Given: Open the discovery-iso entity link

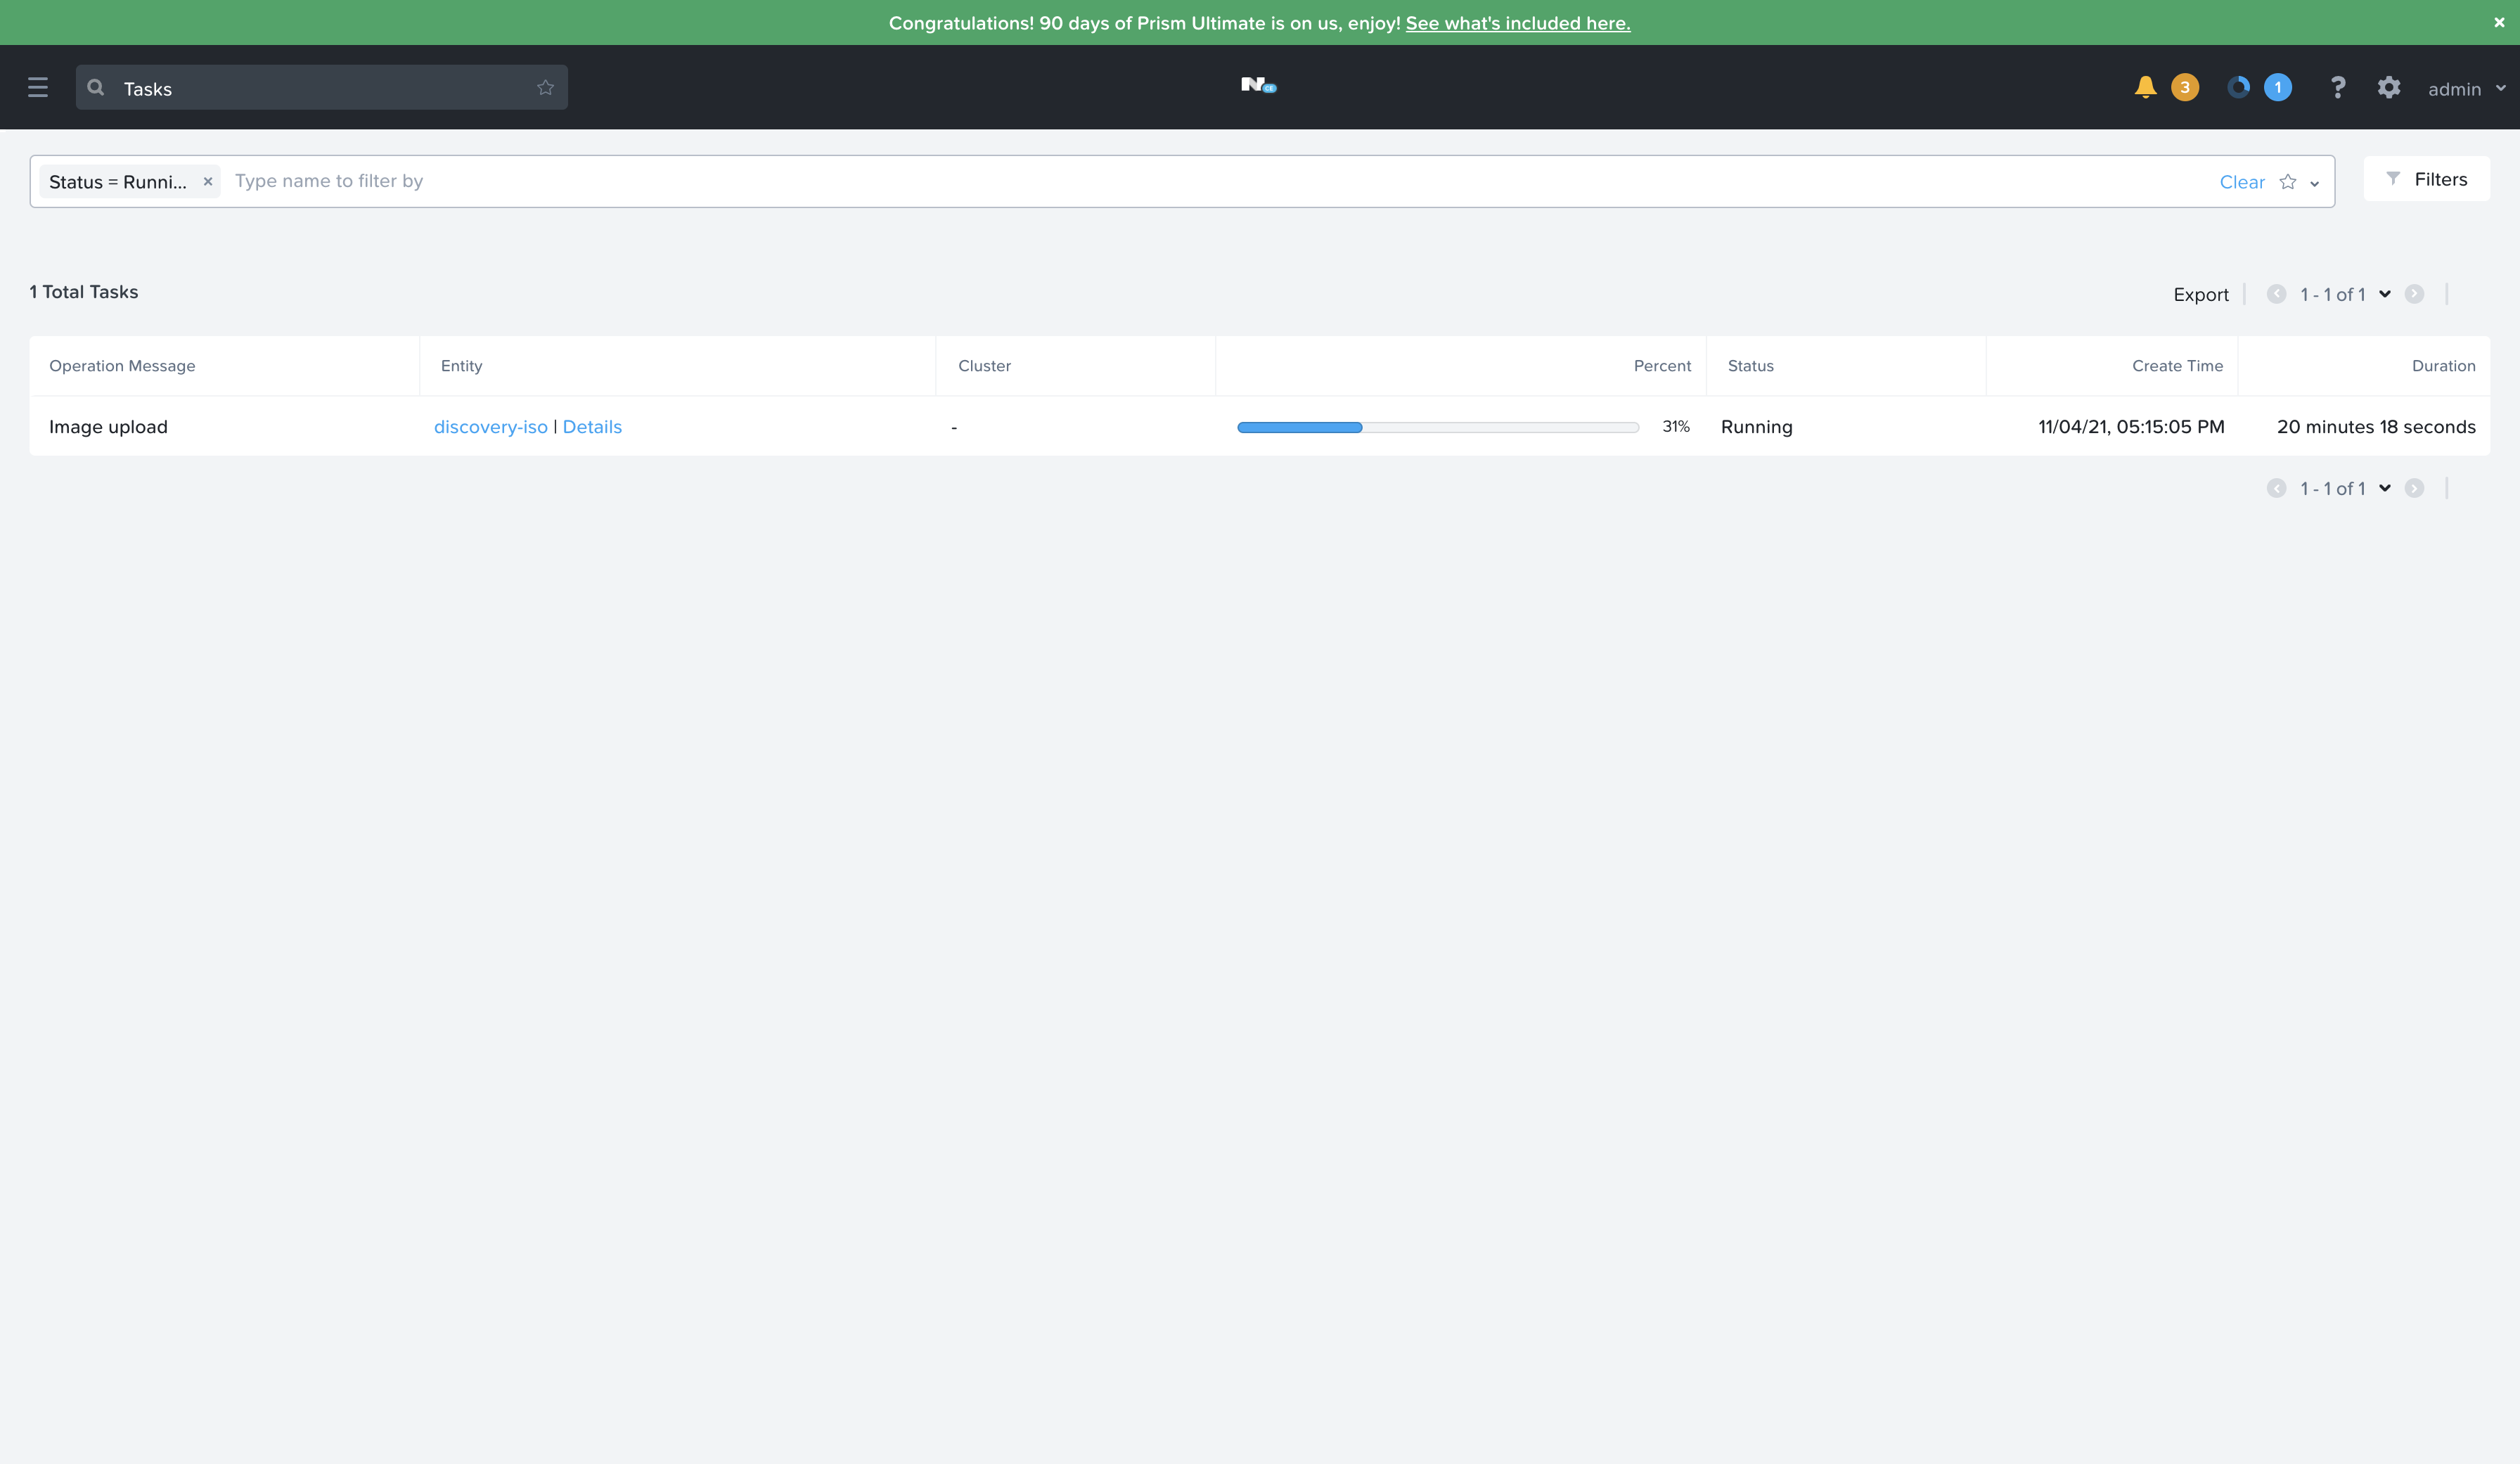Looking at the screenshot, I should pos(491,426).
